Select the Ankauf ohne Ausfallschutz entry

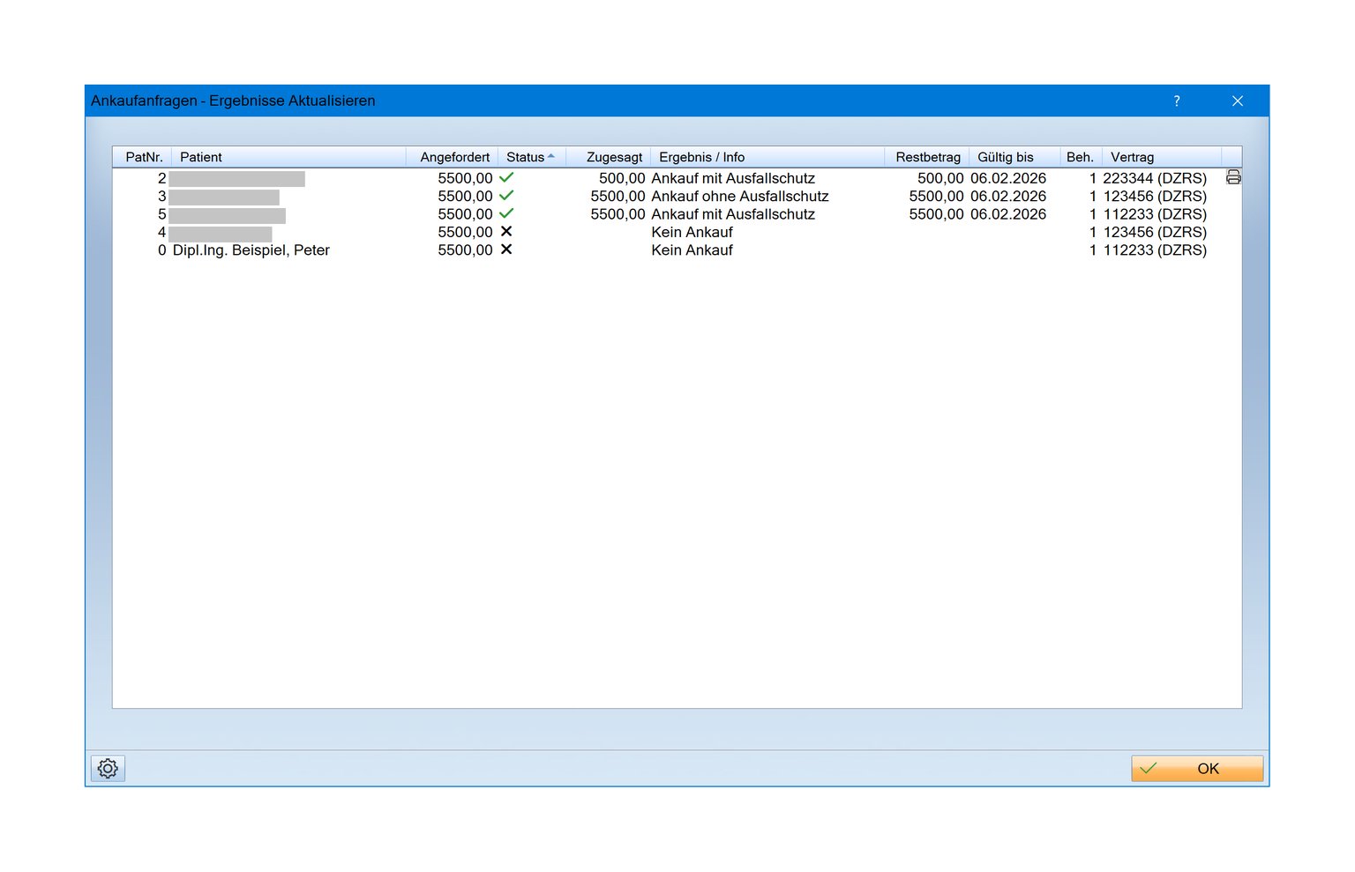739,197
